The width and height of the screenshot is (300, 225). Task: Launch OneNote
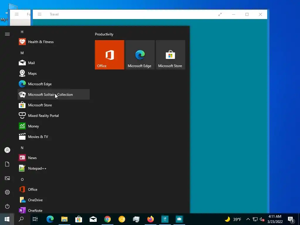coord(54,210)
